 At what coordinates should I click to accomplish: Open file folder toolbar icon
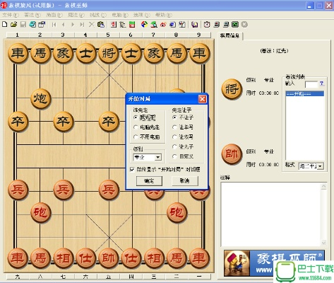coord(13,24)
